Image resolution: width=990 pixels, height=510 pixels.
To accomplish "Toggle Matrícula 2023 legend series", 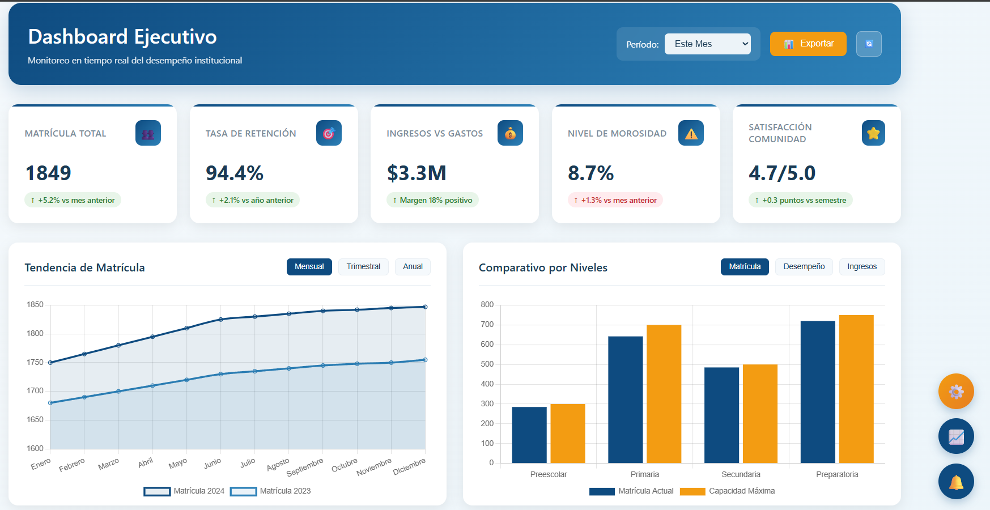I will tap(271, 491).
